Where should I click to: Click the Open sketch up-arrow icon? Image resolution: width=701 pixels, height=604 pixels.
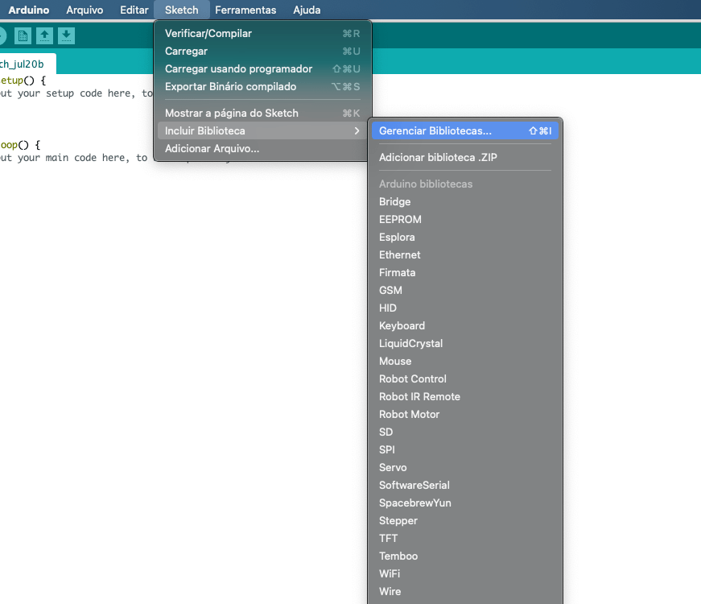click(x=44, y=35)
